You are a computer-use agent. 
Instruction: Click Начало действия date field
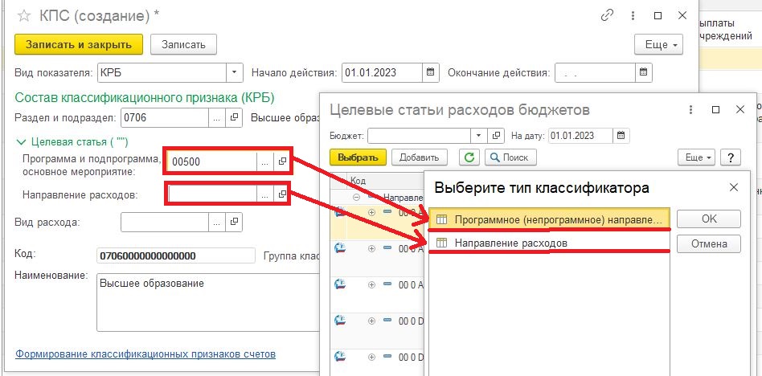382,72
